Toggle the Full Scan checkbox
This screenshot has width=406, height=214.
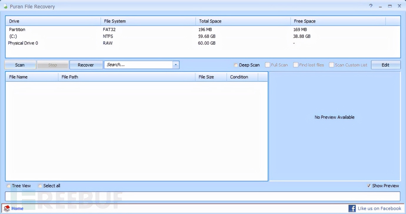pyautogui.click(x=267, y=65)
